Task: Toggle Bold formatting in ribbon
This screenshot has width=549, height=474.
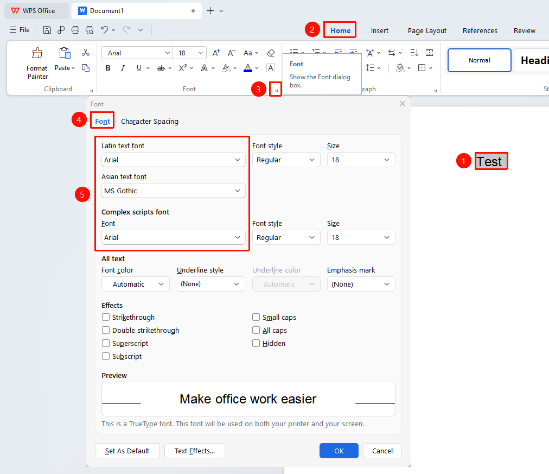Action: point(108,68)
